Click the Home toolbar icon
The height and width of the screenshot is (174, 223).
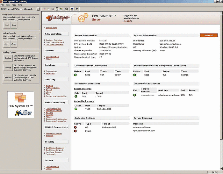[61, 9]
